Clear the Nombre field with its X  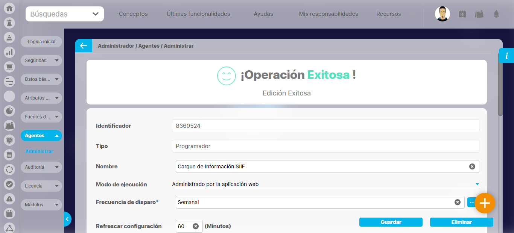coord(472,166)
